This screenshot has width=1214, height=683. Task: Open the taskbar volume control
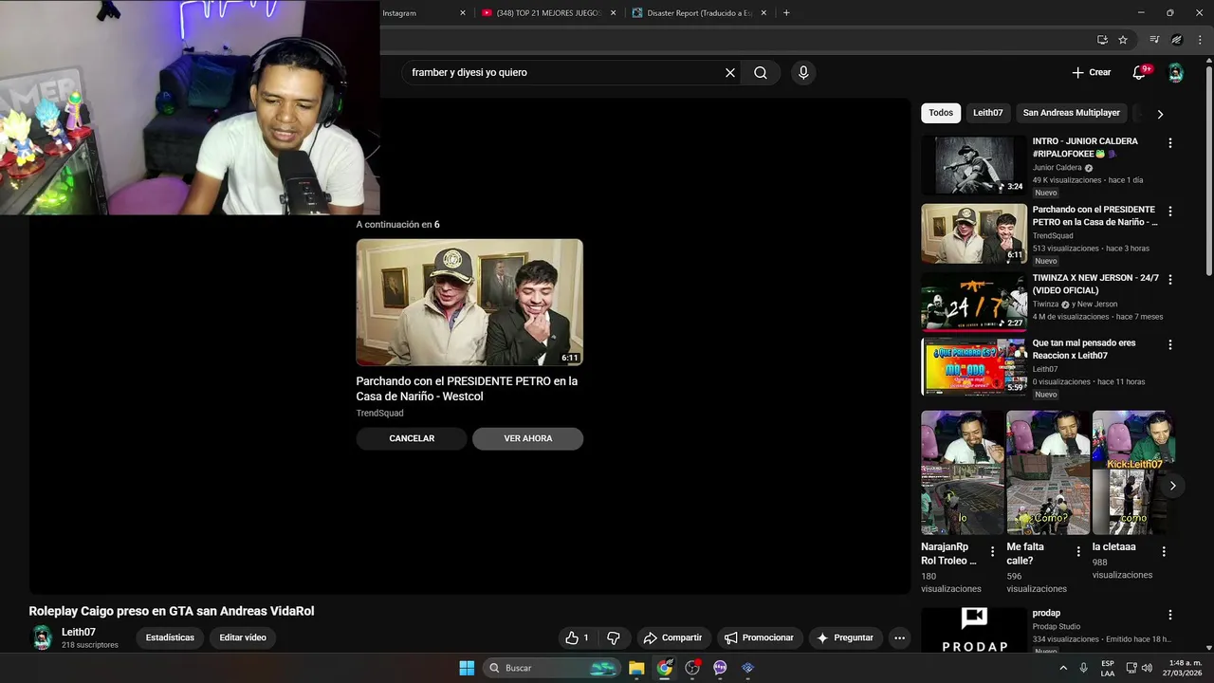coord(1147,668)
